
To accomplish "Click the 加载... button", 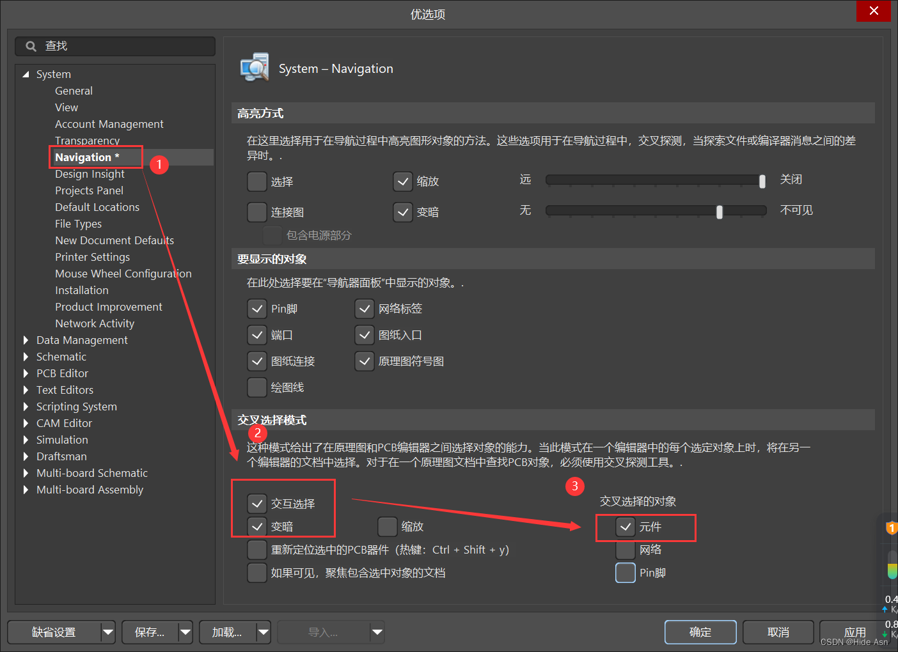I will (x=228, y=632).
